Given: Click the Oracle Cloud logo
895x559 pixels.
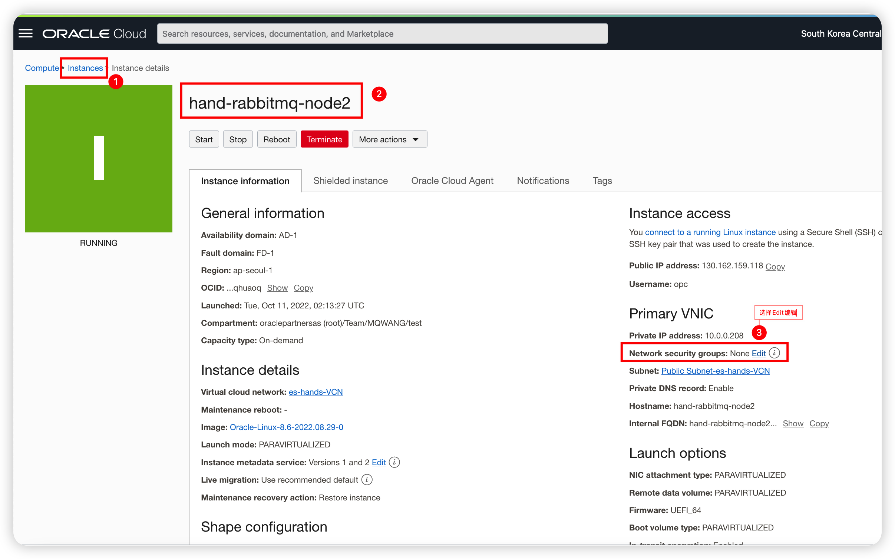Looking at the screenshot, I should tap(94, 33).
